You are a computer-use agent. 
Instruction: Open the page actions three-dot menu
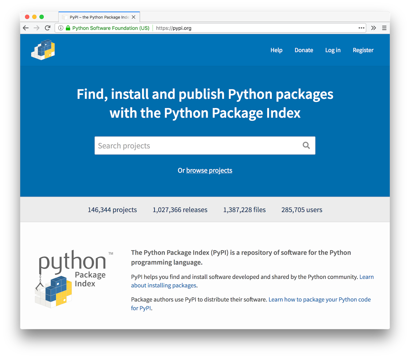coord(361,28)
